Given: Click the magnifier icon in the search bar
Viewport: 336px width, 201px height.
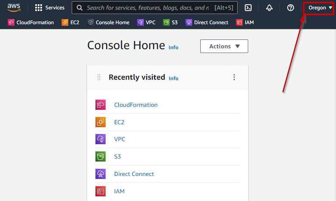Looking at the screenshot, I should (79, 8).
